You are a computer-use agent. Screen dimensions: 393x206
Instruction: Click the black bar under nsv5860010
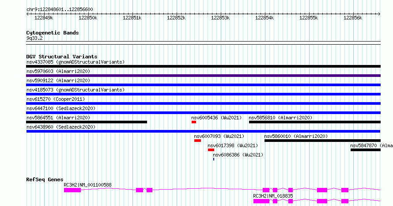[323, 141]
